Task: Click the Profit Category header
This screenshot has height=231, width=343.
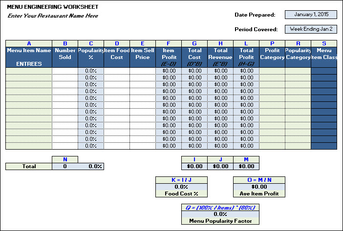Action: (272, 57)
